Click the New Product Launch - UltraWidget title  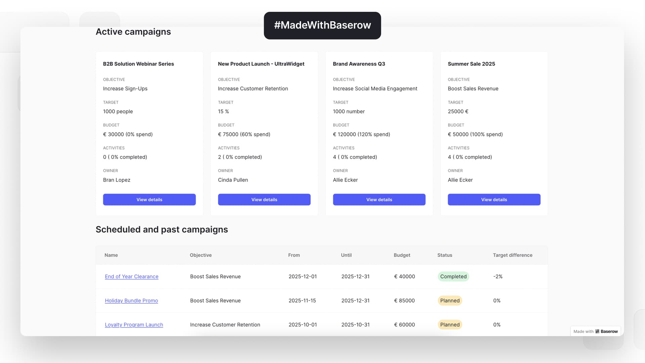(261, 64)
